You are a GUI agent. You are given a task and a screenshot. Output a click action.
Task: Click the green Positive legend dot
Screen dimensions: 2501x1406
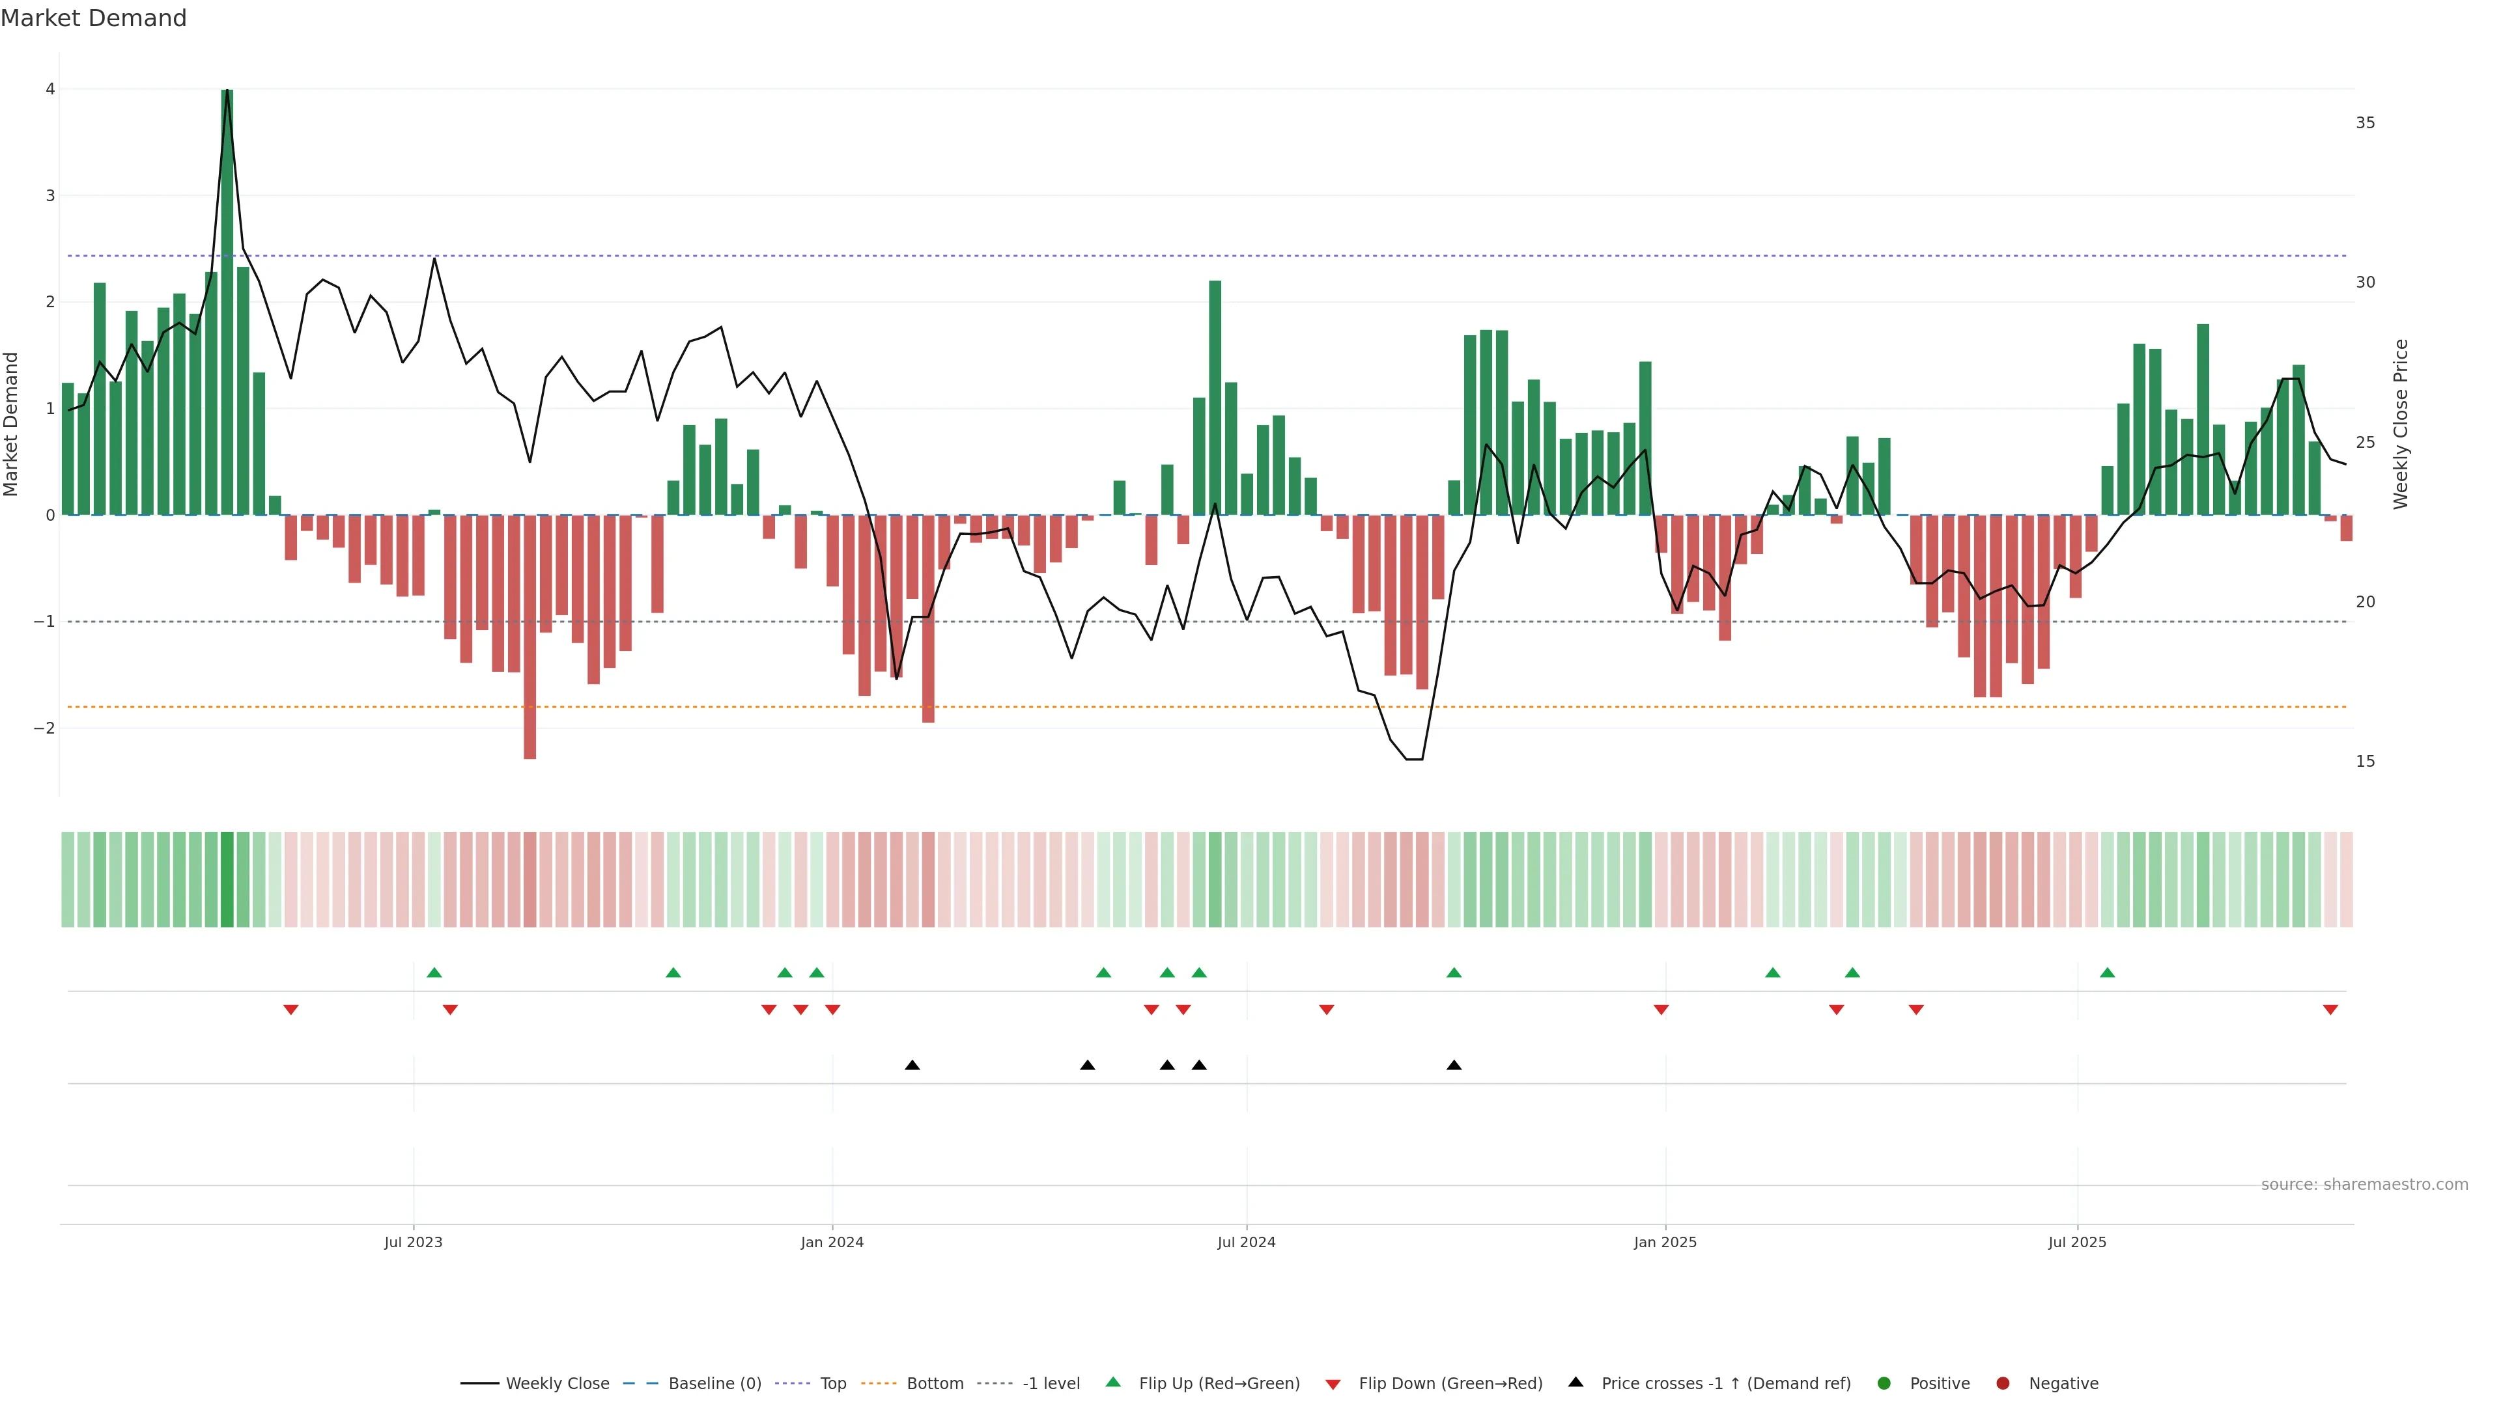point(1884,1383)
